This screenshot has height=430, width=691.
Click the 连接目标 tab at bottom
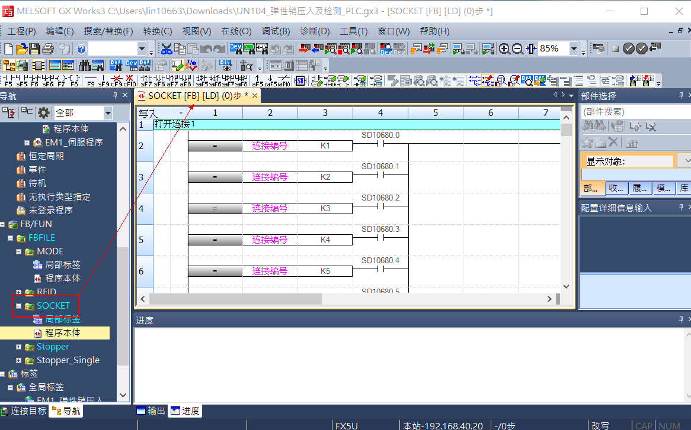24,411
